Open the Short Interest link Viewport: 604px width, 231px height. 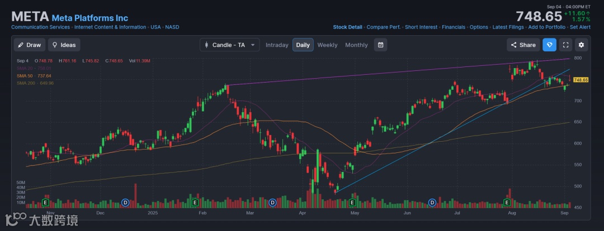(421, 27)
